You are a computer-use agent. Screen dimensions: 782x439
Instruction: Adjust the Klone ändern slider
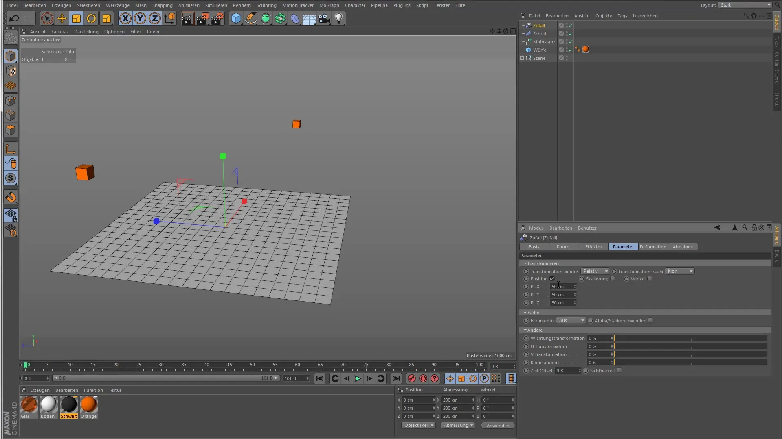click(x=690, y=362)
